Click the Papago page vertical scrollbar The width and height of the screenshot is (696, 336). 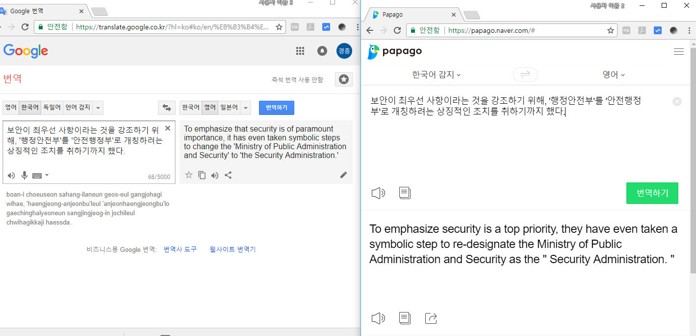[693, 161]
